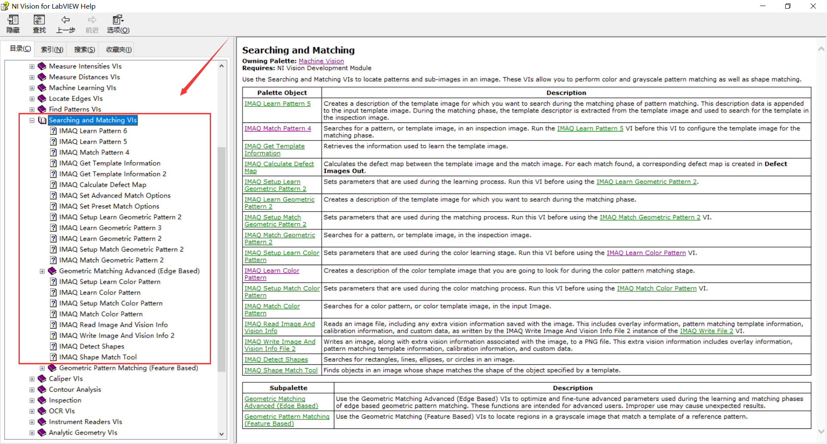Open Geometric Pattern Matching (Feature Based) subpalette link
The width and height of the screenshot is (827, 444).
coord(287,420)
